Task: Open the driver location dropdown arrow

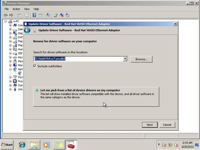Action: coord(125,59)
